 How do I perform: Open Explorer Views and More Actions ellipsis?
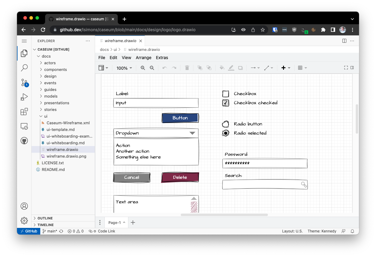point(88,41)
